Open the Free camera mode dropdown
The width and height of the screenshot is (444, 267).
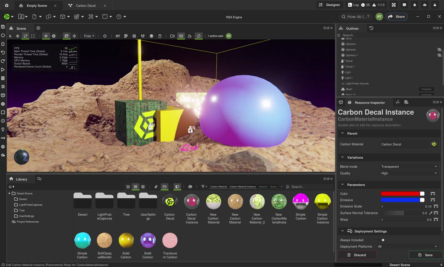tap(89, 36)
